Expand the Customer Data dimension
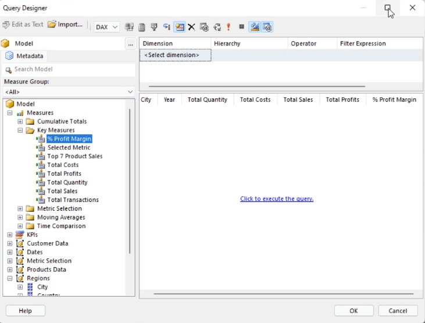 [x=10, y=243]
